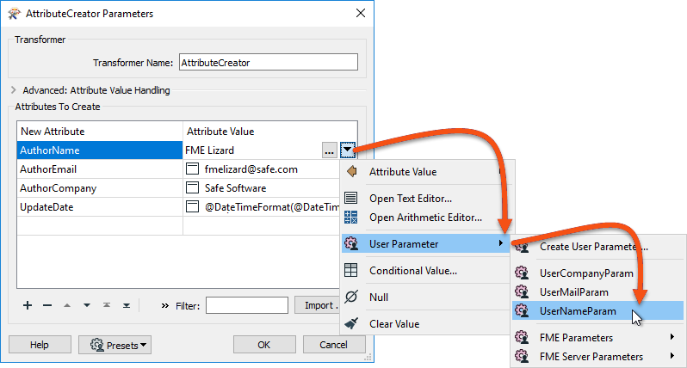The image size is (687, 368).
Task: Click the Cancel button
Action: [x=334, y=345]
